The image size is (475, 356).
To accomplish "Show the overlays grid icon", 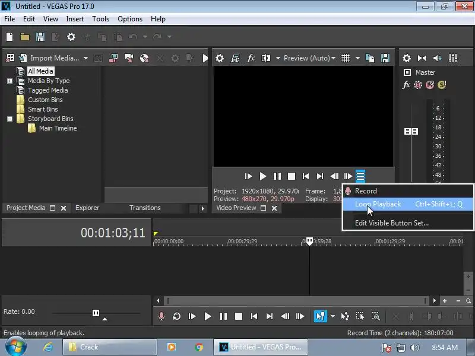I will (x=346, y=58).
